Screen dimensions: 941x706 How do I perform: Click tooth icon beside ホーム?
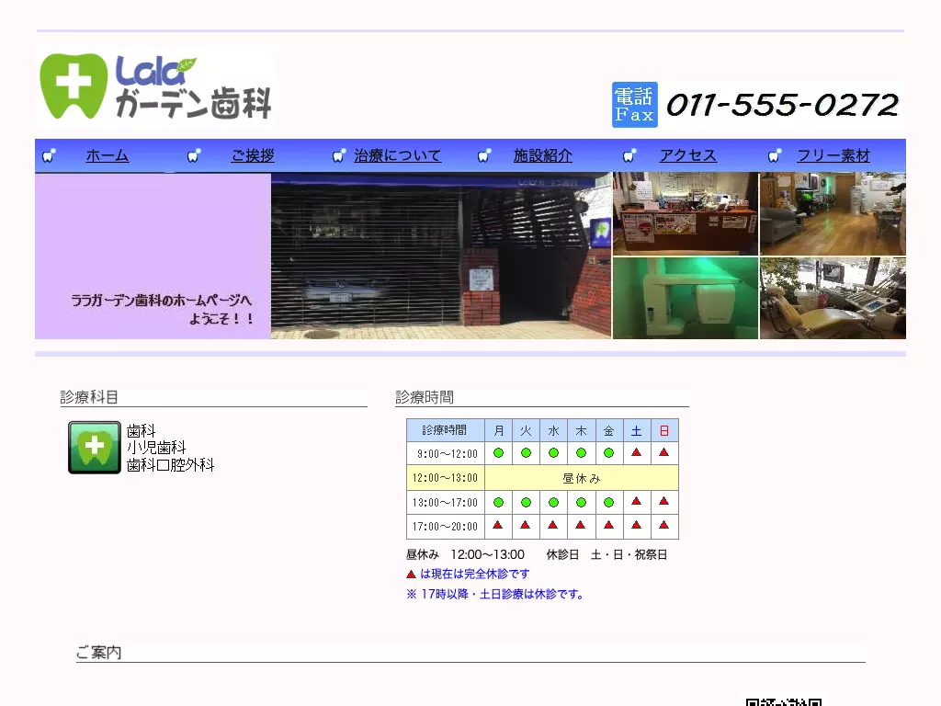50,156
